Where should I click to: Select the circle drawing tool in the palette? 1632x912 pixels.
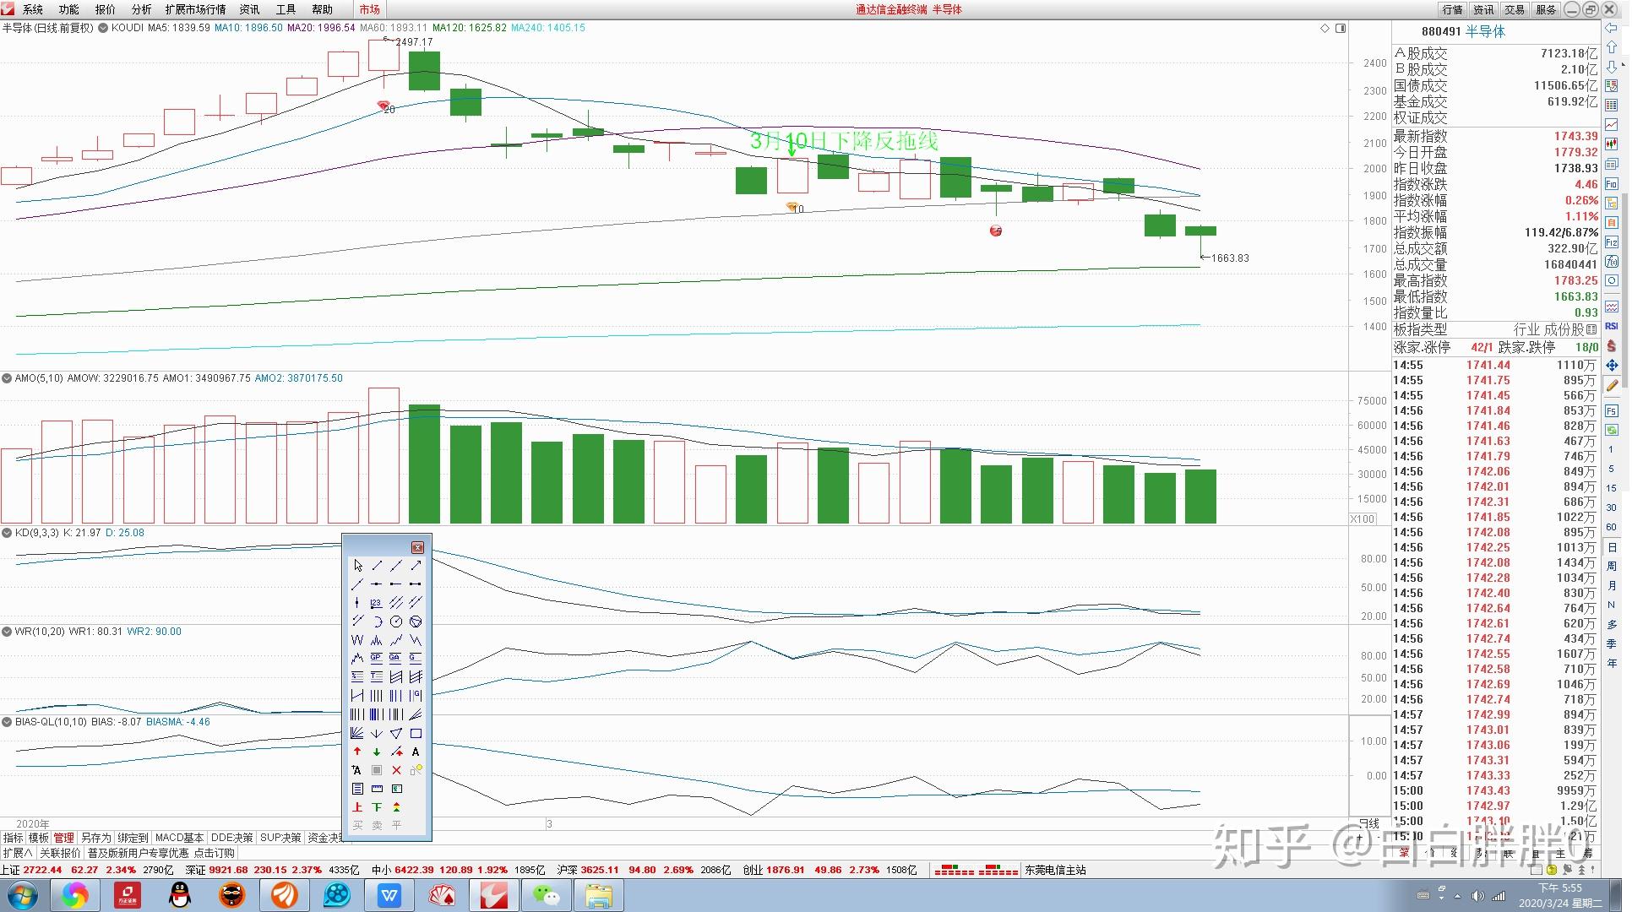(x=396, y=622)
